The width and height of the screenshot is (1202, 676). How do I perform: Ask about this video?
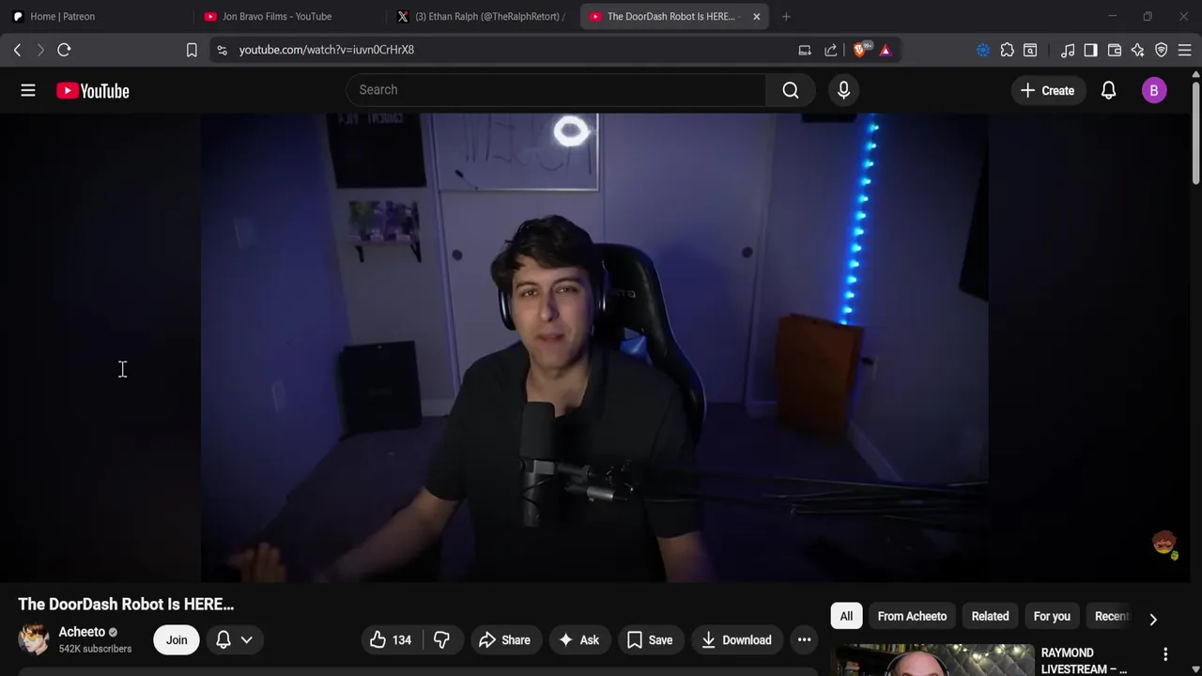point(578,640)
